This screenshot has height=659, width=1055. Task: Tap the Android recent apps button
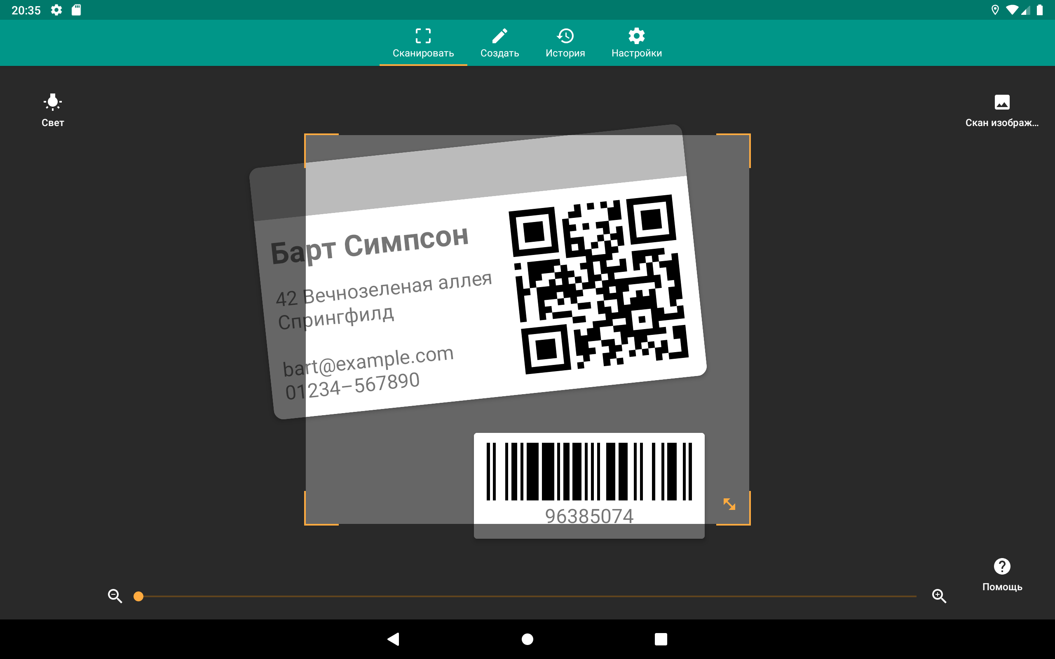(x=661, y=639)
